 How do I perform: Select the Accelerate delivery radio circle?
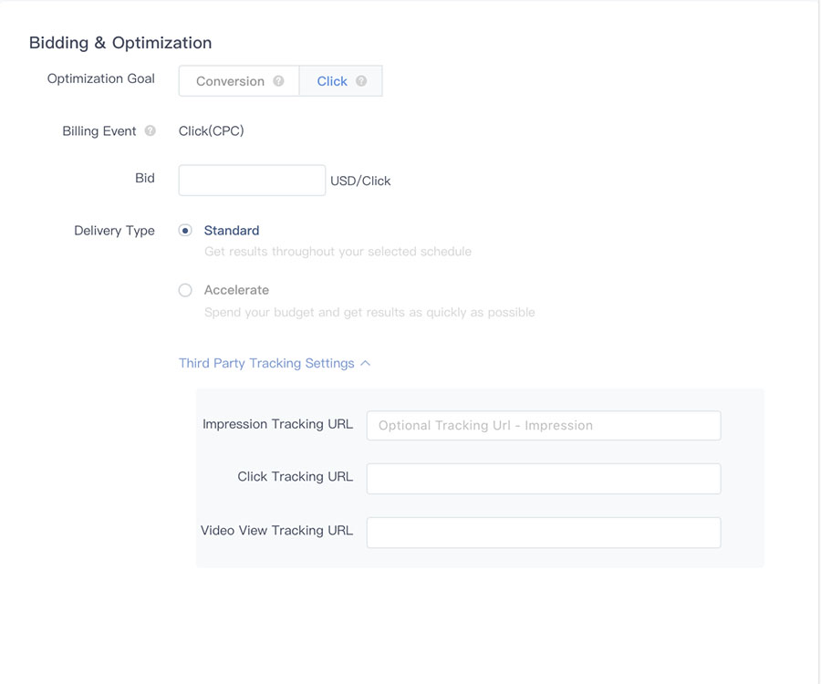click(x=185, y=290)
